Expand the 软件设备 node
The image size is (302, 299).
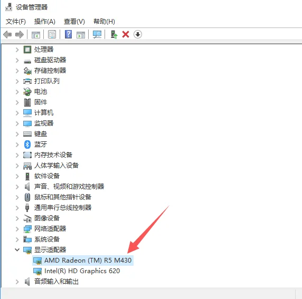(x=17, y=176)
